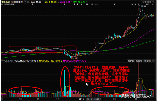Image resolution: width=157 pixels, height=101 pixels.
Task: Select the MA60: 9.21 readout
Action: pos(65,2)
